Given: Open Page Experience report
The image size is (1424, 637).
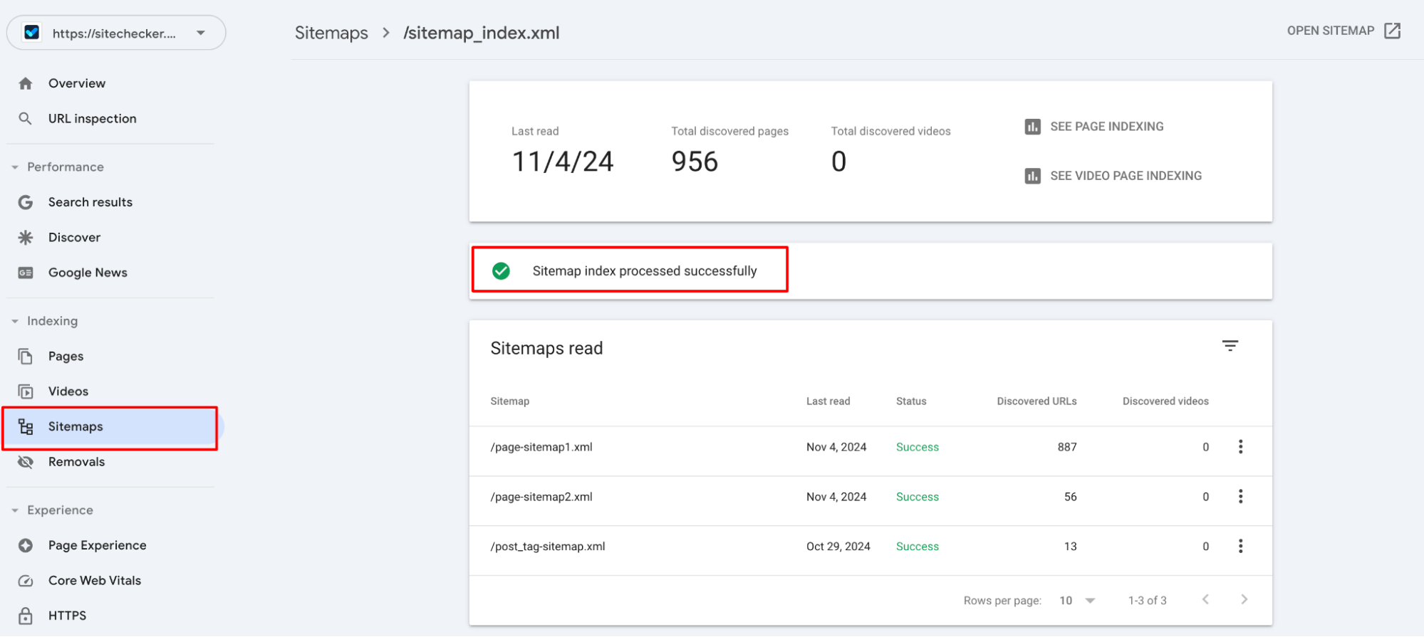Looking at the screenshot, I should coord(98,545).
